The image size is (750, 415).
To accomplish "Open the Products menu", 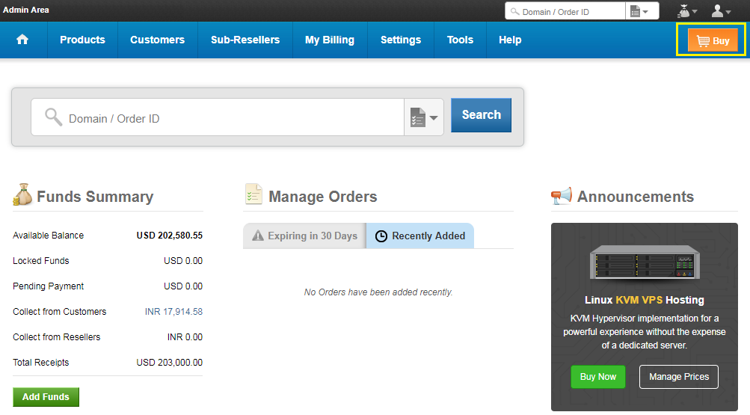I will click(x=82, y=40).
